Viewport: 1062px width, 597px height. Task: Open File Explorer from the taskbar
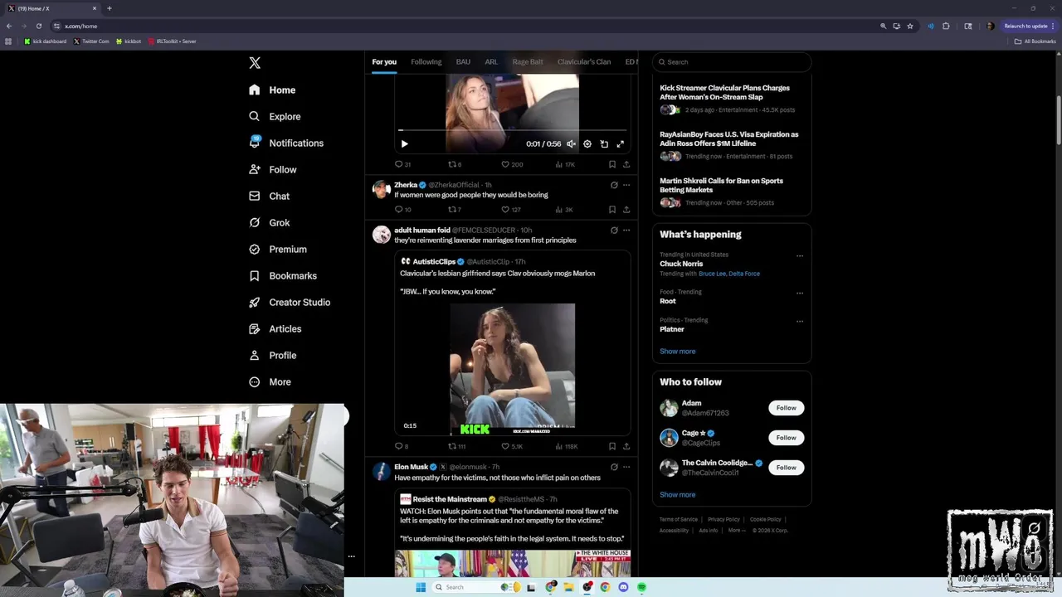(569, 587)
